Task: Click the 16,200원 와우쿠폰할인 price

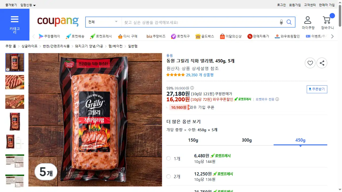Action: click(x=178, y=99)
